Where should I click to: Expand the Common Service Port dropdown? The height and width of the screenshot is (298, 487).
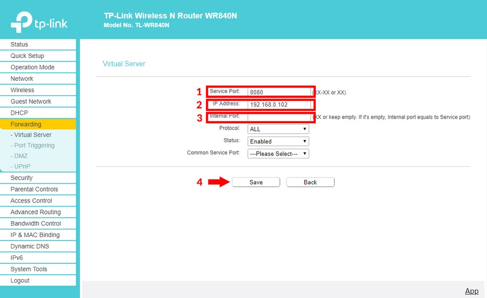click(278, 153)
